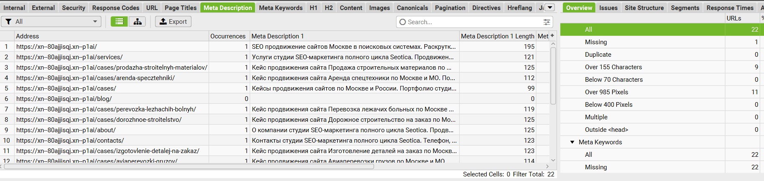Export the meta description data
Viewport: 764px width, 181px height.
click(x=173, y=22)
